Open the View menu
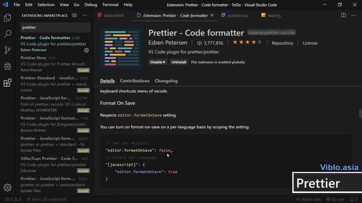The image size is (362, 203). coord(64,5)
